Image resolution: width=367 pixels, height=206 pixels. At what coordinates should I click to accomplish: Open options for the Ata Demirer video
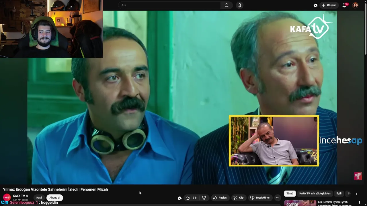point(360,203)
